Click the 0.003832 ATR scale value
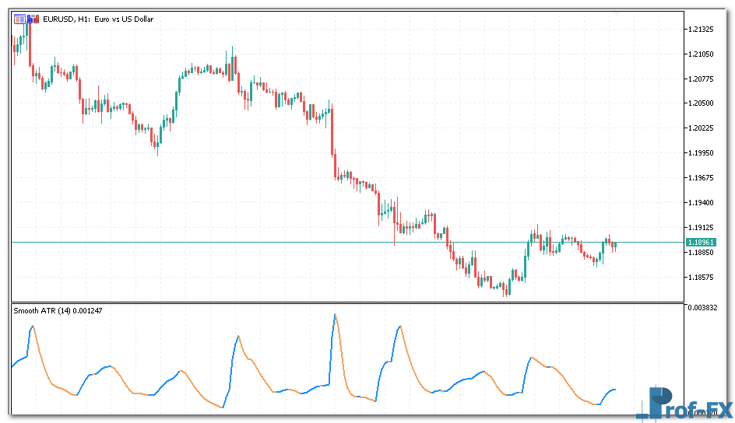Viewport: 735px width, 423px height. pos(703,308)
